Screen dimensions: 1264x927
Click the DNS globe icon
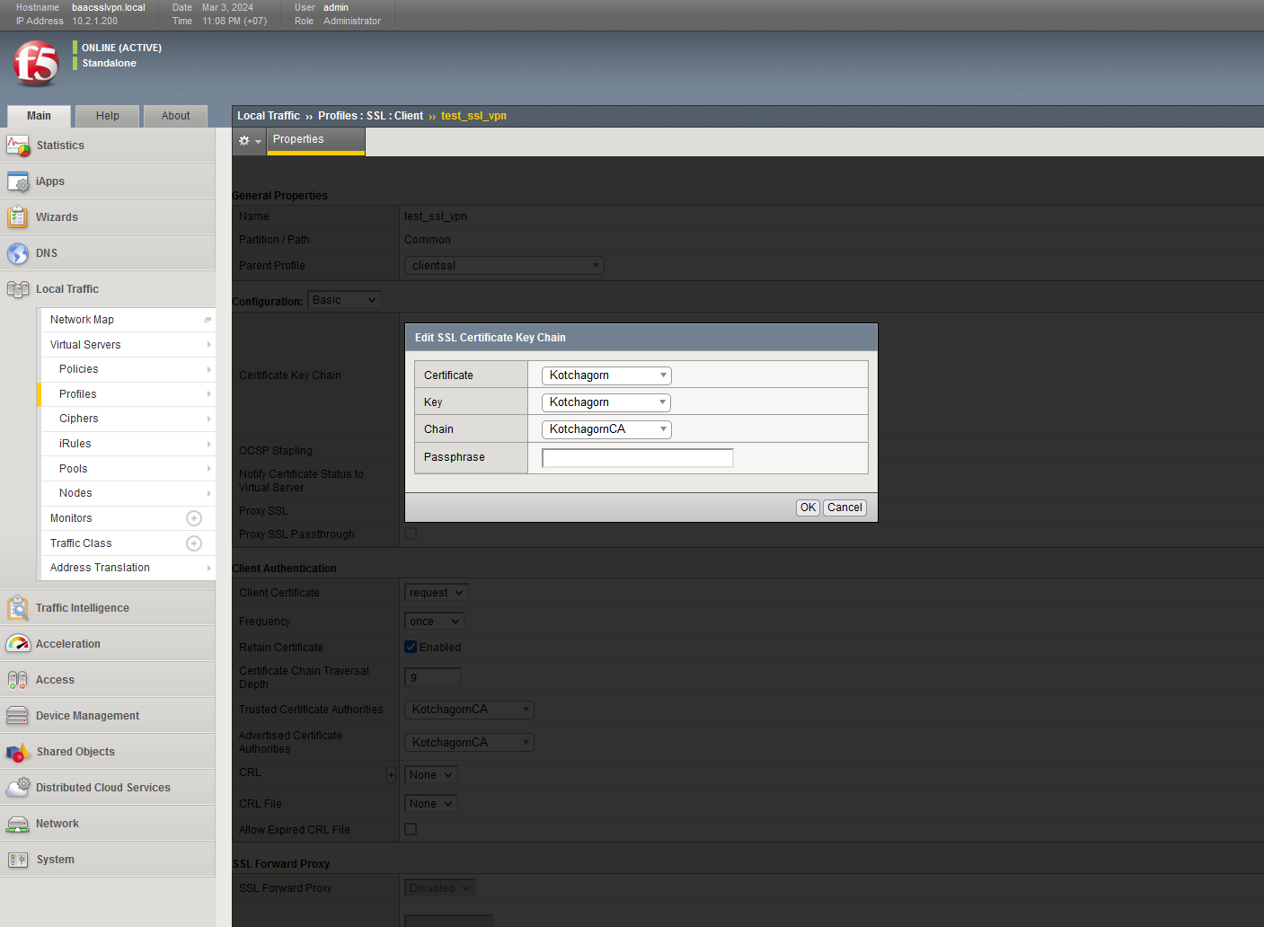click(x=18, y=253)
